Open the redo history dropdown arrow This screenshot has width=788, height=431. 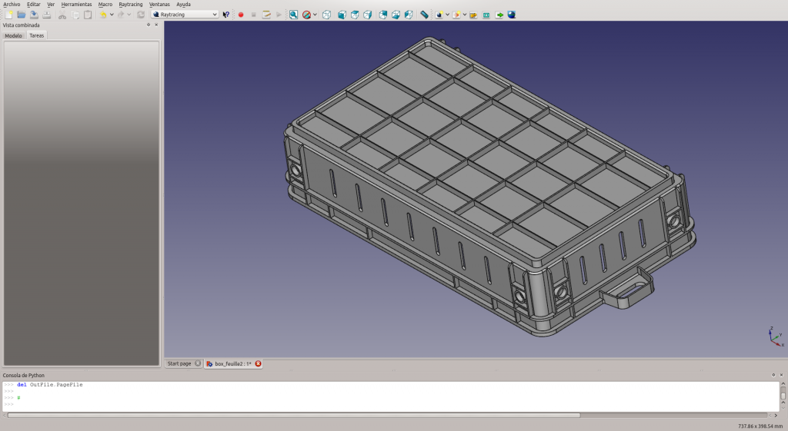click(x=129, y=15)
